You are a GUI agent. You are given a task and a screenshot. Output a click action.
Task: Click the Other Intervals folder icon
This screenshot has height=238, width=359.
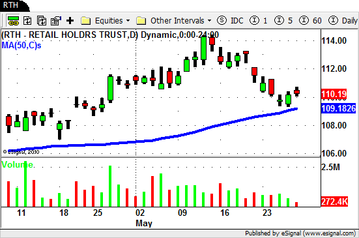tap(141, 21)
